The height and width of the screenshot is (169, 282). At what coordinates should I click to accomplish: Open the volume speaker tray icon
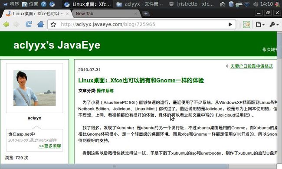point(256,4)
